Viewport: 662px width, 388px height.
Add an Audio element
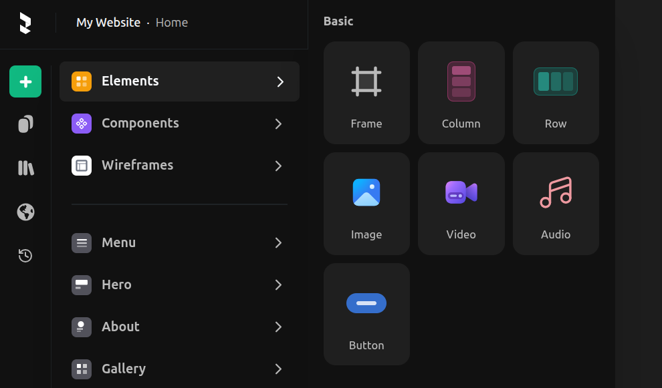click(556, 204)
